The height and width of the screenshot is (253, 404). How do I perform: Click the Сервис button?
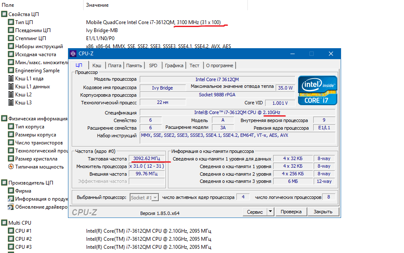point(255,212)
